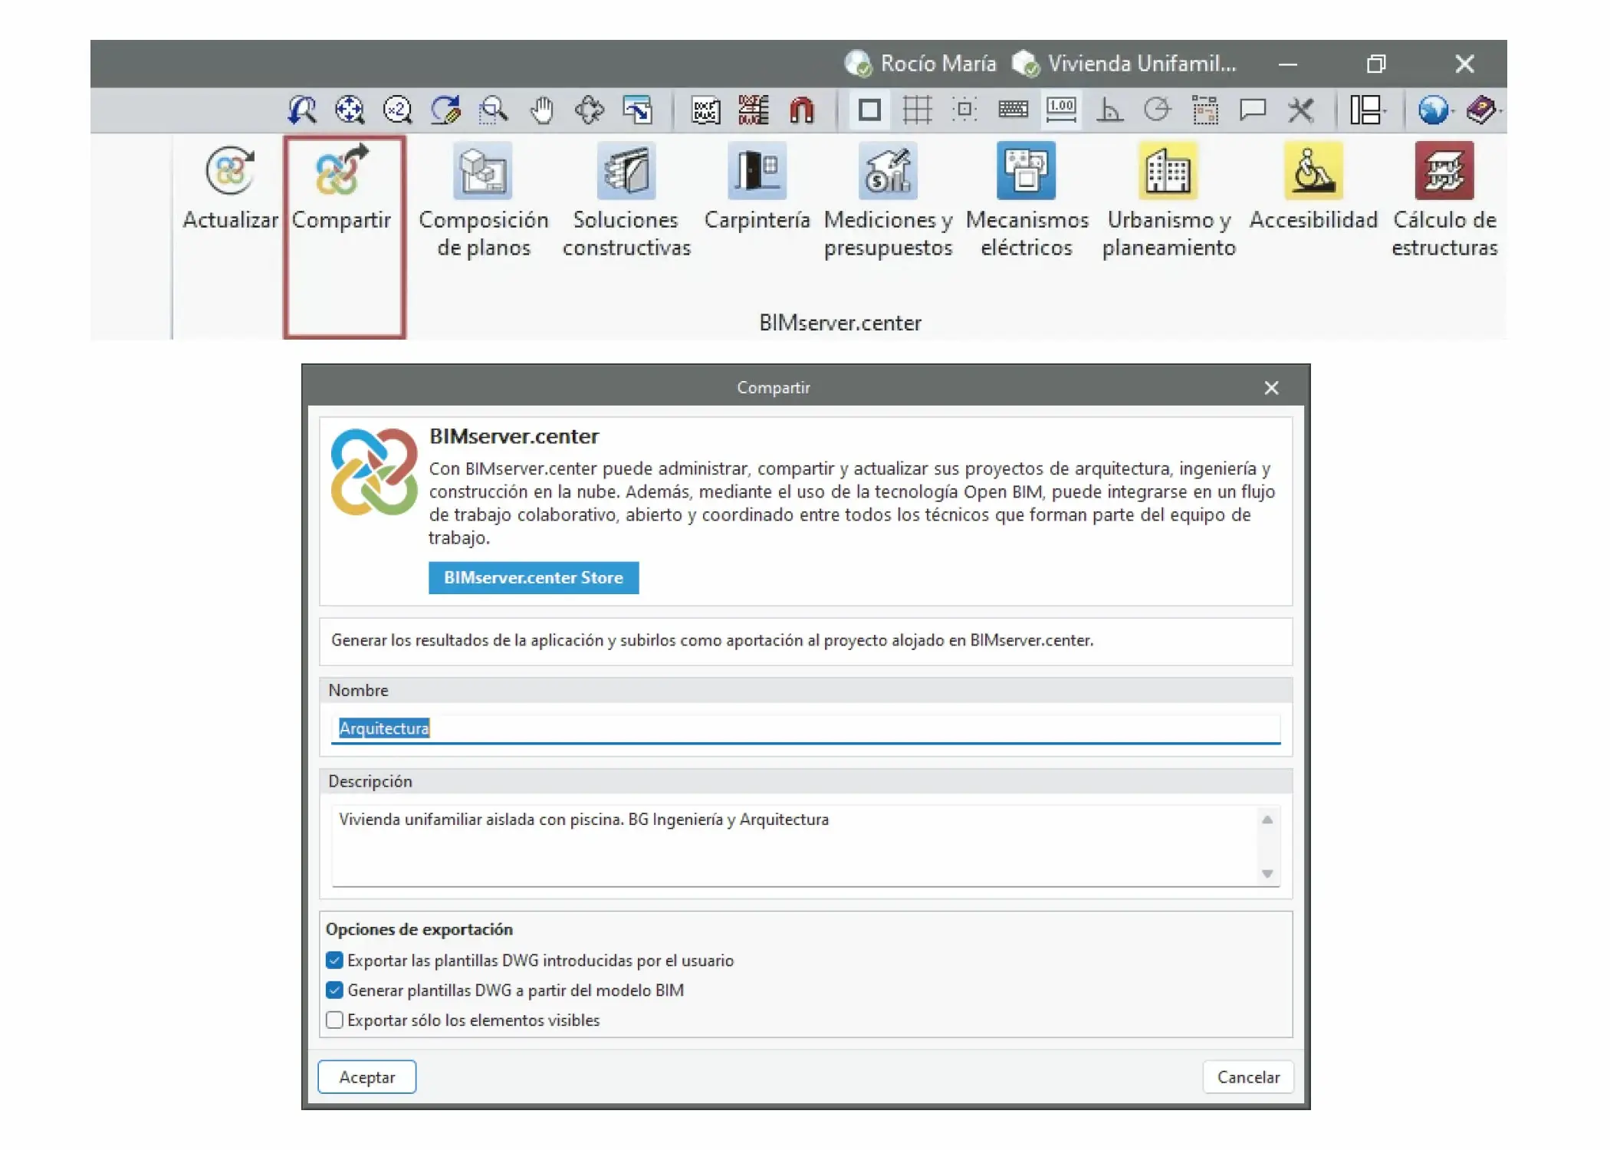Expand the help book dropdown
The width and height of the screenshot is (1610, 1150).
[x=1483, y=110]
